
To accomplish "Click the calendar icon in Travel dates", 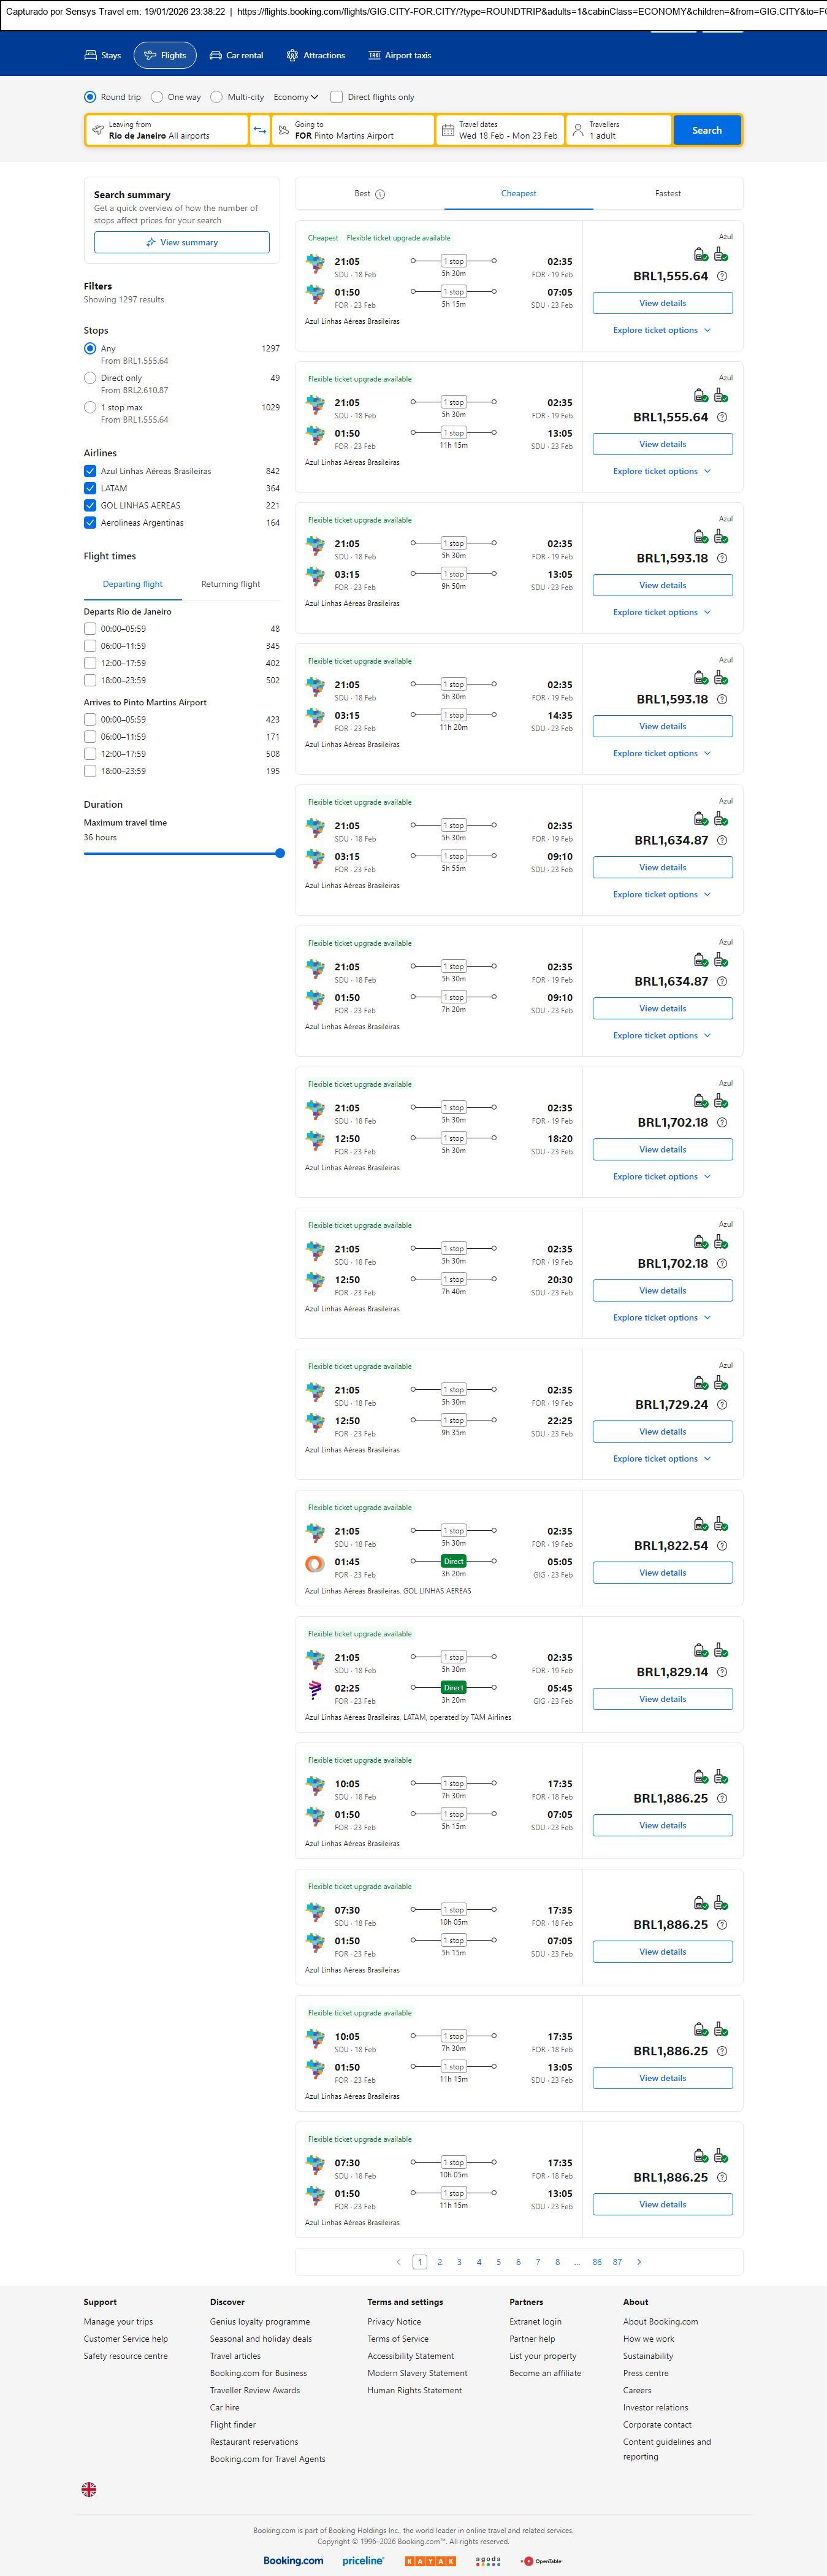I will pos(448,130).
